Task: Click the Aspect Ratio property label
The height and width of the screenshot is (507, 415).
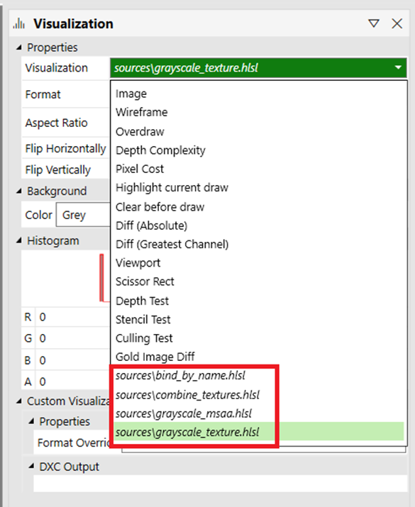Action: tap(56, 123)
